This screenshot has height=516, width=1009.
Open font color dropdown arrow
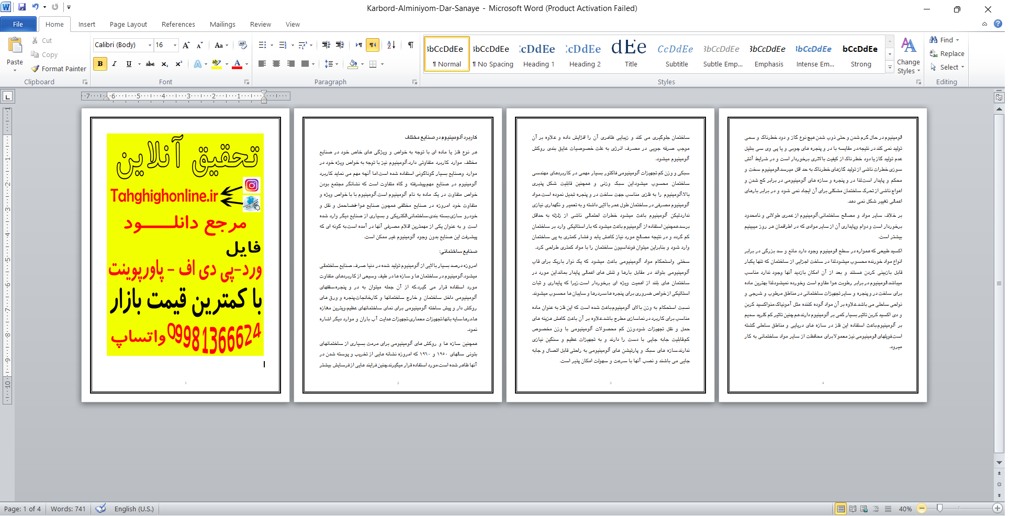pyautogui.click(x=246, y=64)
